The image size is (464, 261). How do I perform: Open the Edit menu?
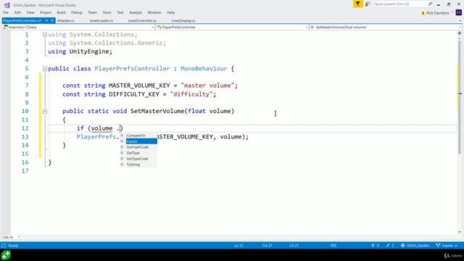point(17,12)
